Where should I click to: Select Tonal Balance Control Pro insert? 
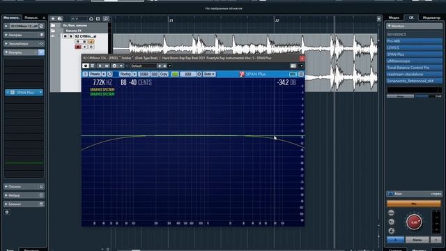click(414, 68)
